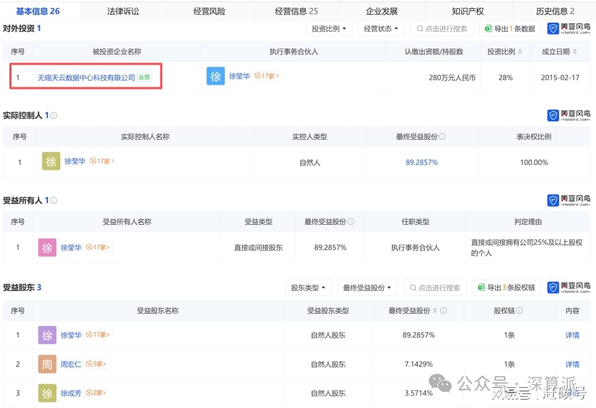Open 5家 badge next to 周宏仁
This screenshot has width=596, height=408.
point(96,364)
